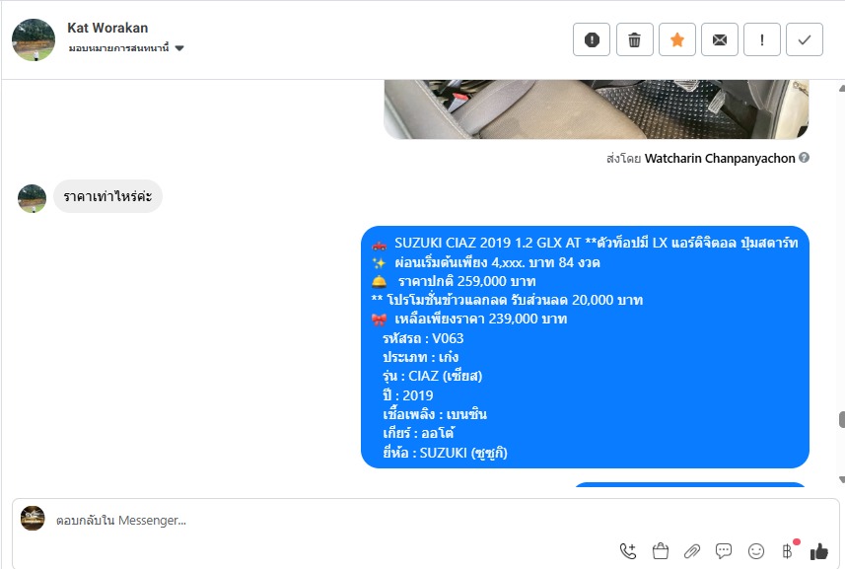Open Kat Worakan's profile picture in header

[x=34, y=39]
